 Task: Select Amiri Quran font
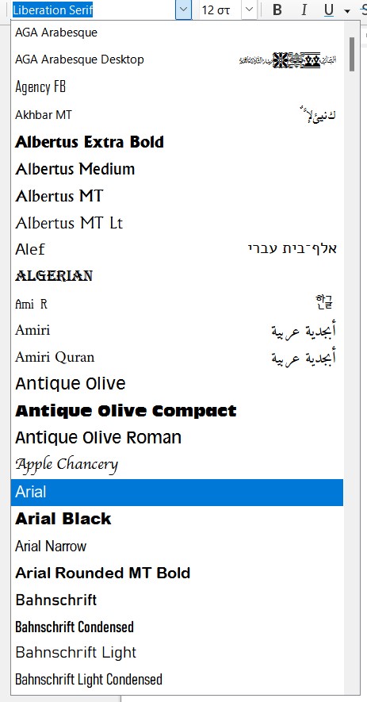[177, 357]
